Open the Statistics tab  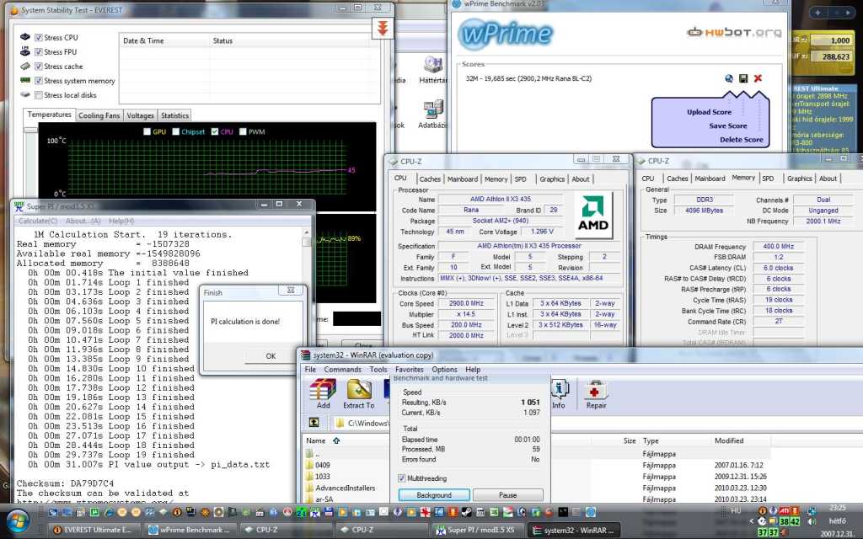(x=175, y=115)
